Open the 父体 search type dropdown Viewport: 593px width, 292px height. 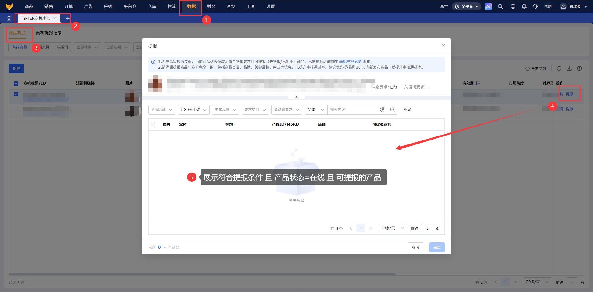(316, 110)
